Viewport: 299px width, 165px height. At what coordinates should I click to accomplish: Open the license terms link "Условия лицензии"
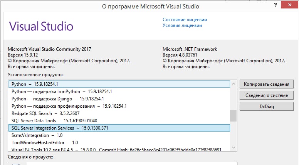pos(182,25)
